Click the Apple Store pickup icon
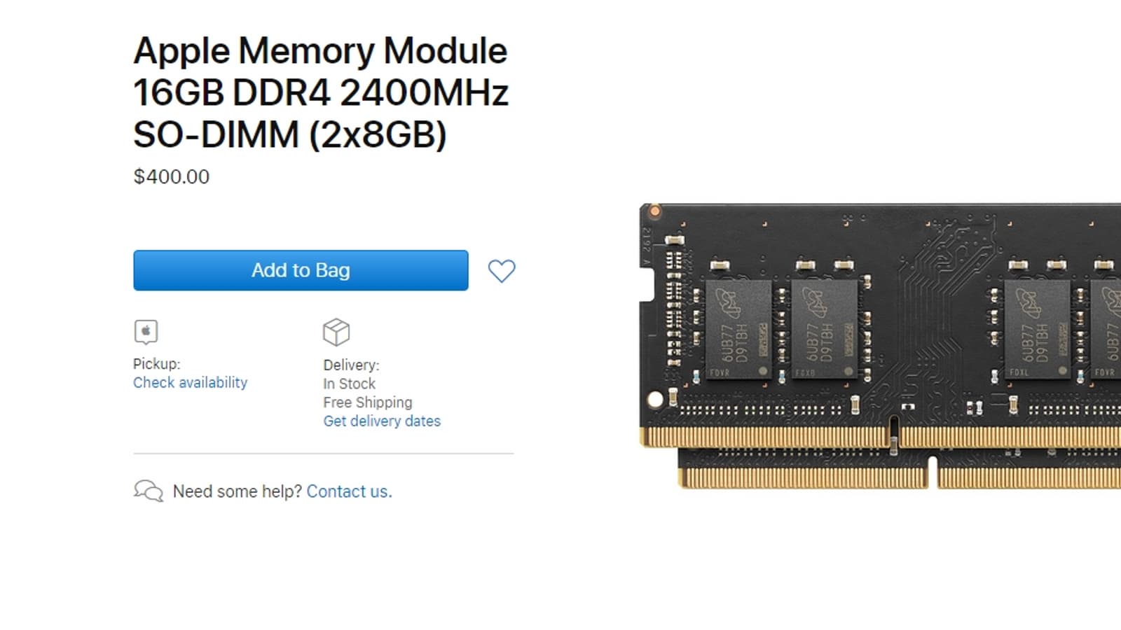This screenshot has height=630, width=1121. click(x=146, y=332)
